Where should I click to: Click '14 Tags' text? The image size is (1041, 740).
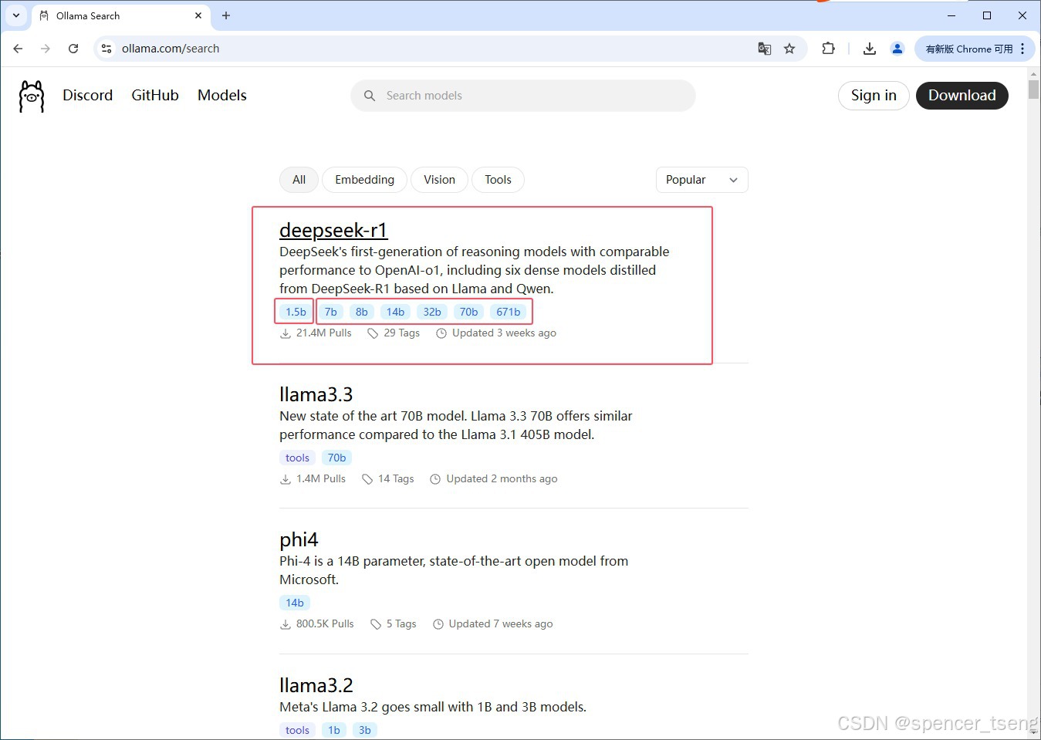396,478
